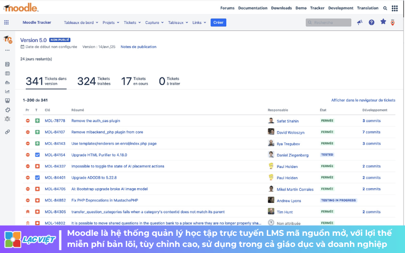405x253 pixels.
Task: Open the releases ship icon in sidebar
Action: [x=7, y=82]
